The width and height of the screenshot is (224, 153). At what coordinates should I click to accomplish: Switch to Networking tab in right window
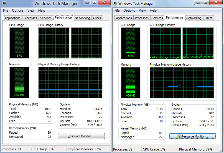pyautogui.click(x=194, y=18)
